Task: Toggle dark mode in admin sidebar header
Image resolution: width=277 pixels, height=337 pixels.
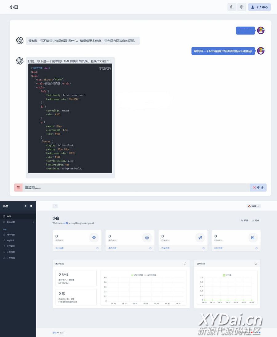Action: coord(26,206)
